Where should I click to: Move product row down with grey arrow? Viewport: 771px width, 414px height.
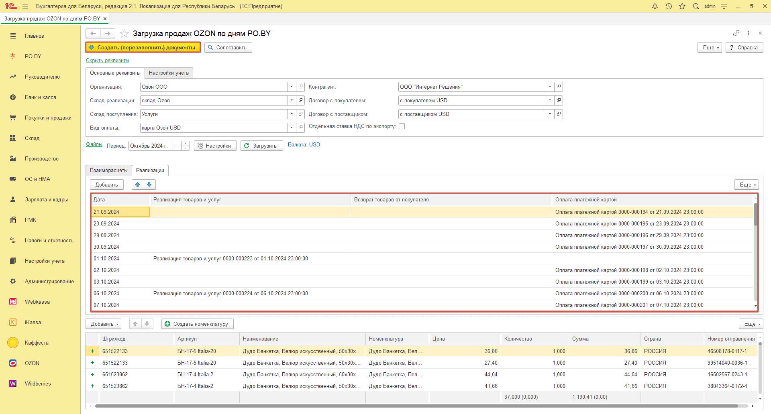[147, 324]
